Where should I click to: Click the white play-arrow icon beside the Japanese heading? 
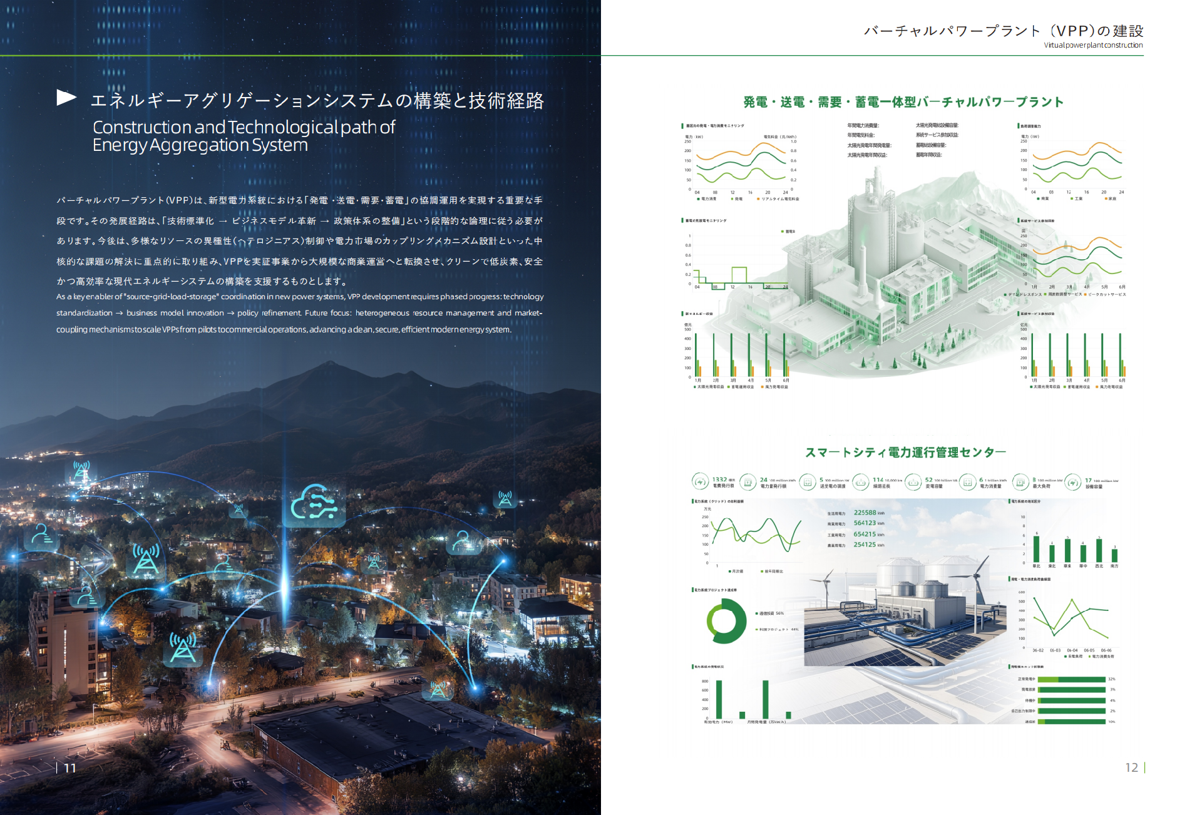[66, 98]
